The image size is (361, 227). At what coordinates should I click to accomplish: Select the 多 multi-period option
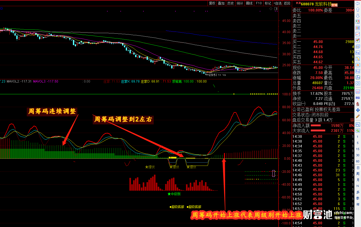tap(358, 192)
